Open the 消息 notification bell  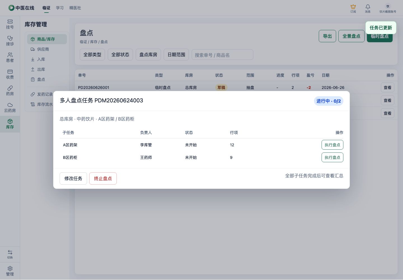click(368, 8)
